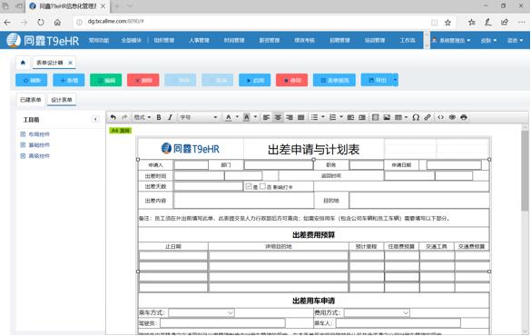Check the 否 checkbox in the form
This screenshot has height=336, width=531.
[x=262, y=186]
